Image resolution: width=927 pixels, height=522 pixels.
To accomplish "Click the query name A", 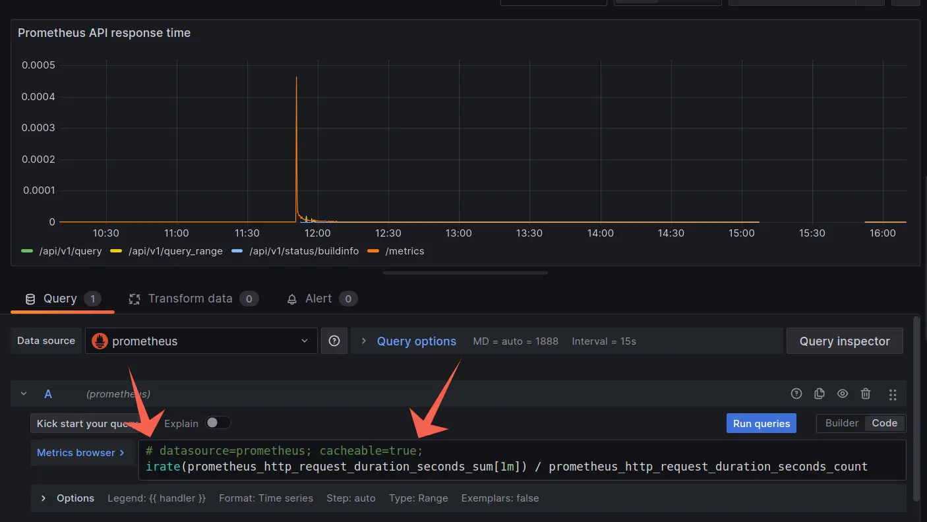I will (48, 393).
